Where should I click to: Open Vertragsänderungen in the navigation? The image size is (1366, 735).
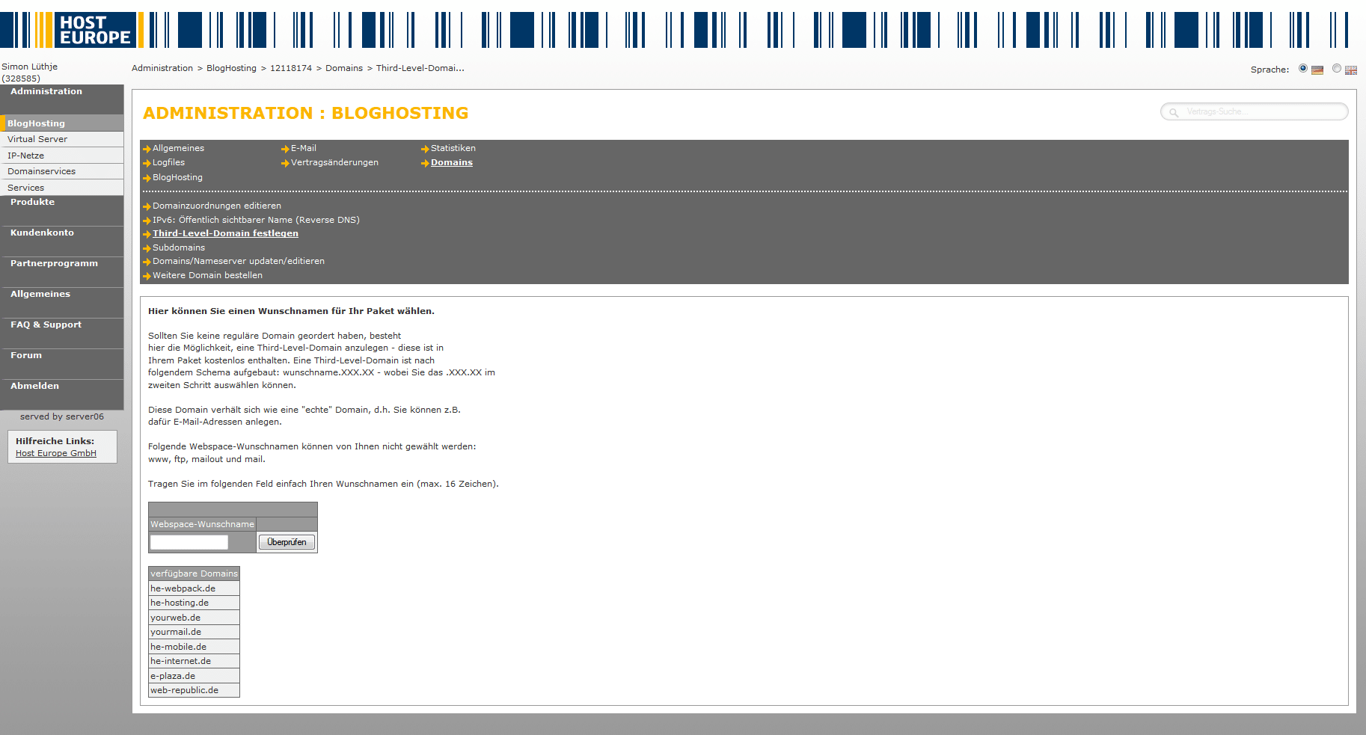pyautogui.click(x=334, y=163)
